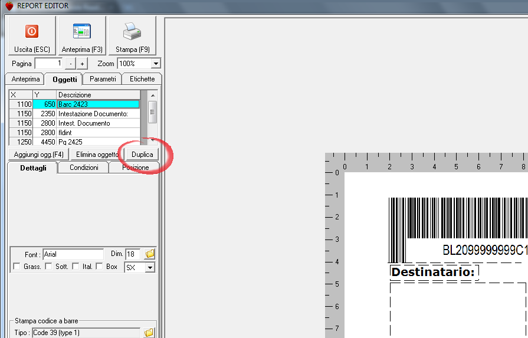Viewport: 528px width, 338px height.
Task: Enable the Grass. bold checkbox
Action: (17, 266)
